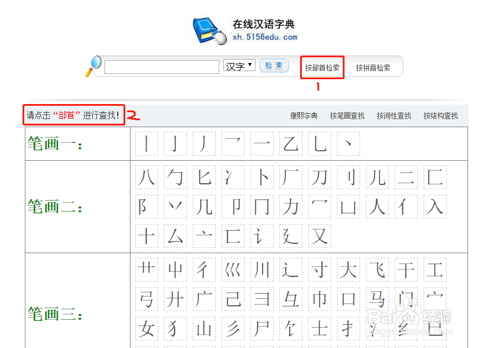Open the 按结构查找 link
This screenshot has height=348, width=479.
pyautogui.click(x=440, y=115)
